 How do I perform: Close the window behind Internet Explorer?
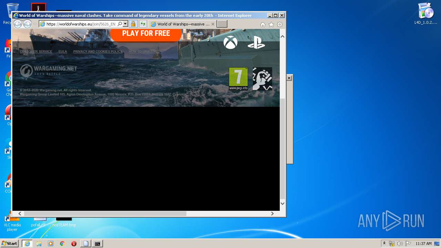289,78
